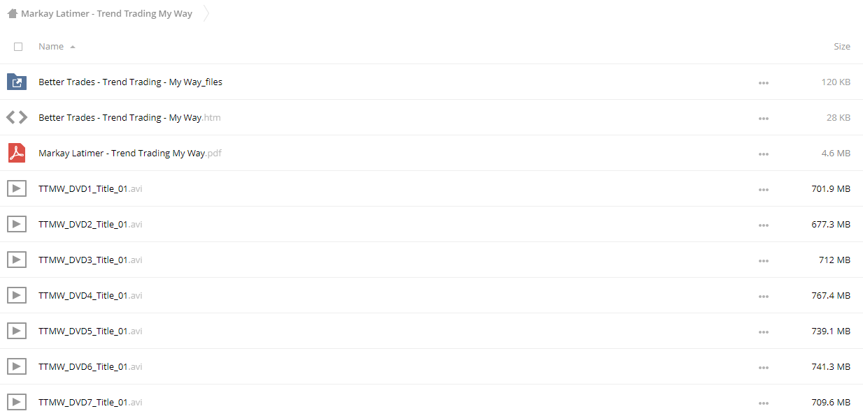Click the video icon for TTMW_DVD4_Title_01.avi
Screen dimensions: 863x418
[x=17, y=295]
